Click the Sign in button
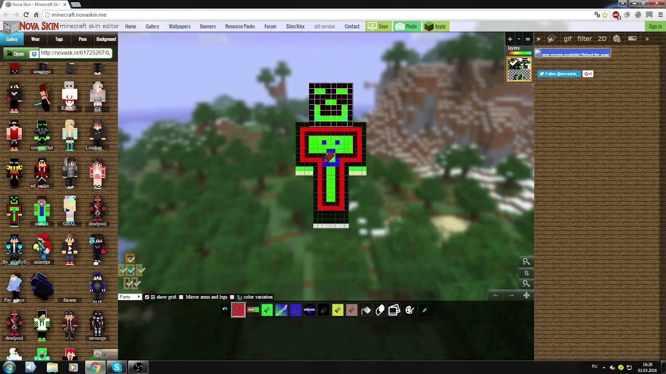 tap(655, 26)
